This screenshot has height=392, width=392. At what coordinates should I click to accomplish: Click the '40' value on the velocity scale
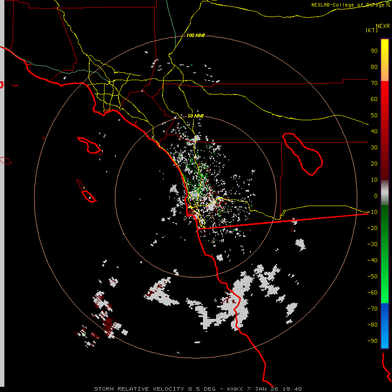(374, 132)
